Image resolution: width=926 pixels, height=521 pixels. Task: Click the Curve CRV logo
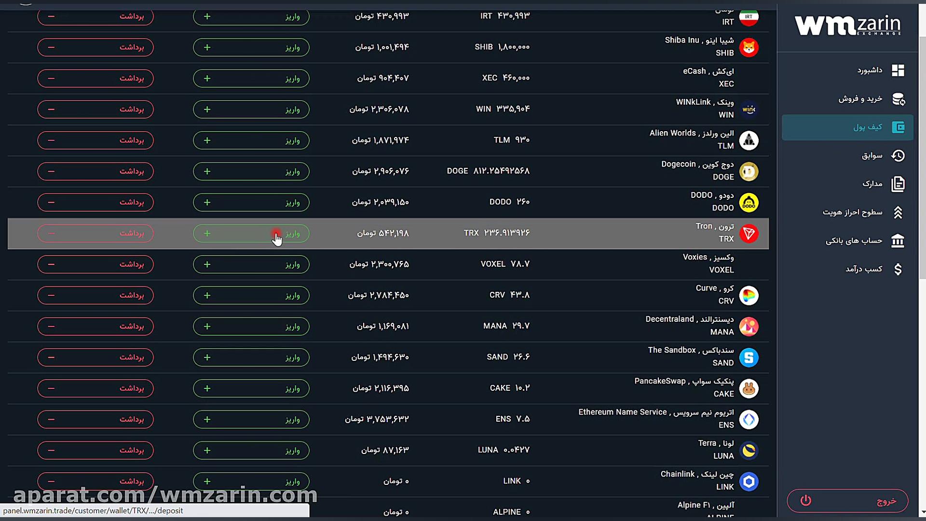749,295
